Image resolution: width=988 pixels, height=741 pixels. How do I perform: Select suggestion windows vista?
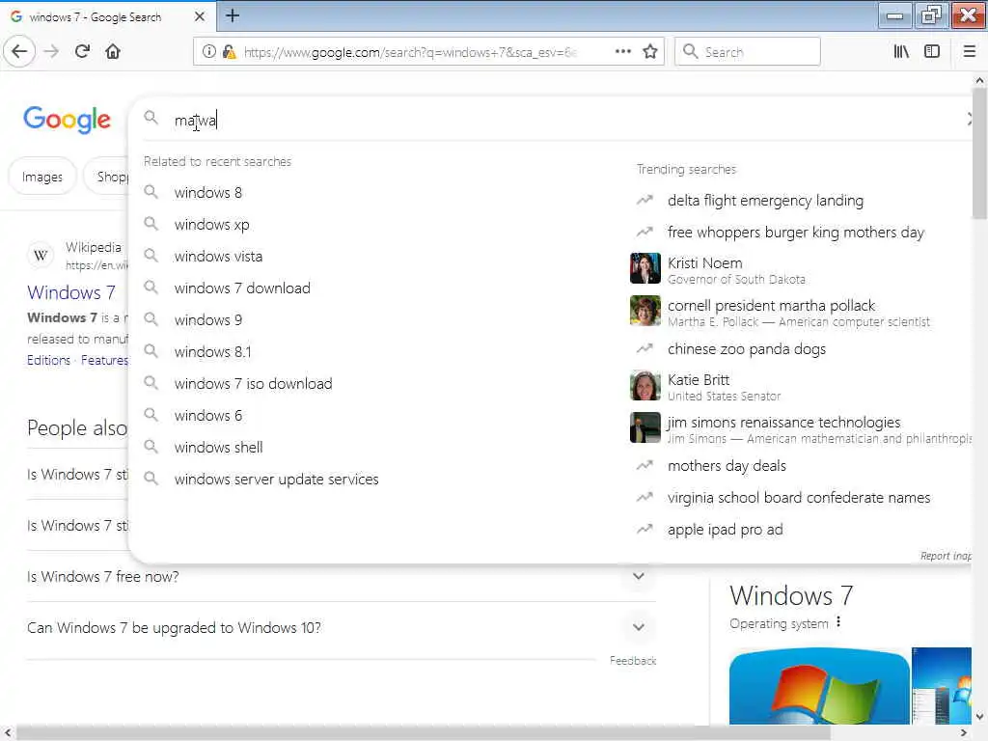coord(218,257)
